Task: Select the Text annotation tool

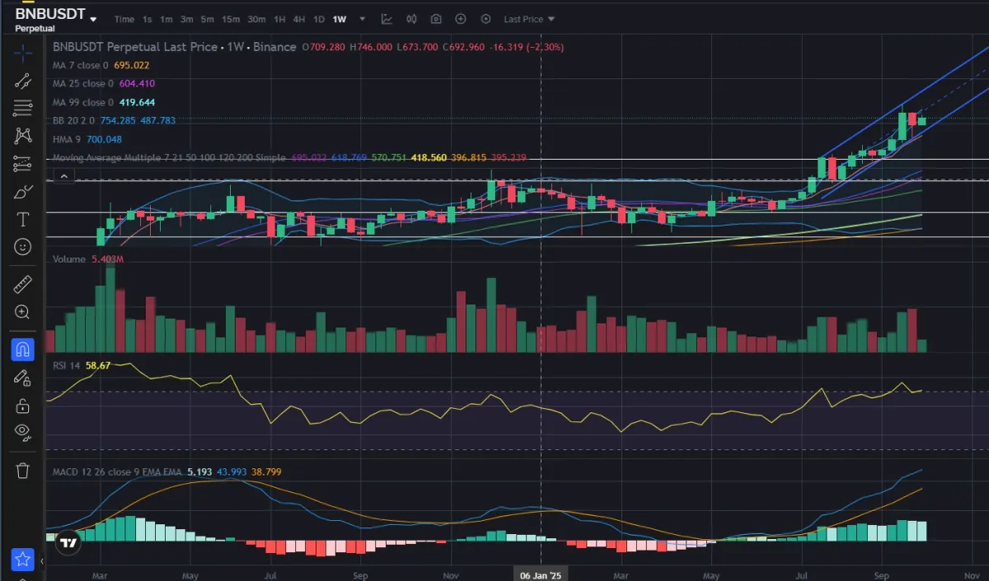Action: (23, 219)
